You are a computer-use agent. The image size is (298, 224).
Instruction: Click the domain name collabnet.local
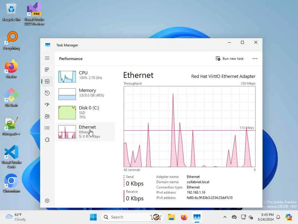(198, 182)
